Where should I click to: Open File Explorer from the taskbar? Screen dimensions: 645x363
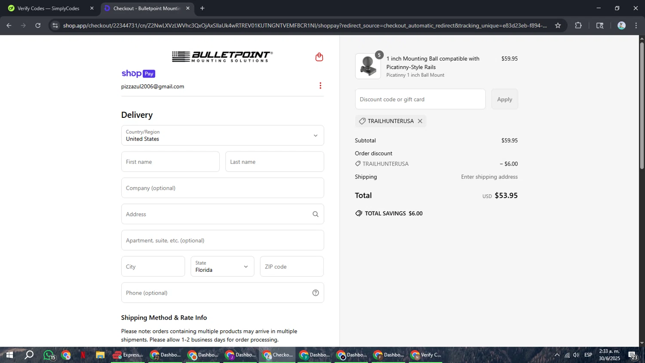(100, 355)
